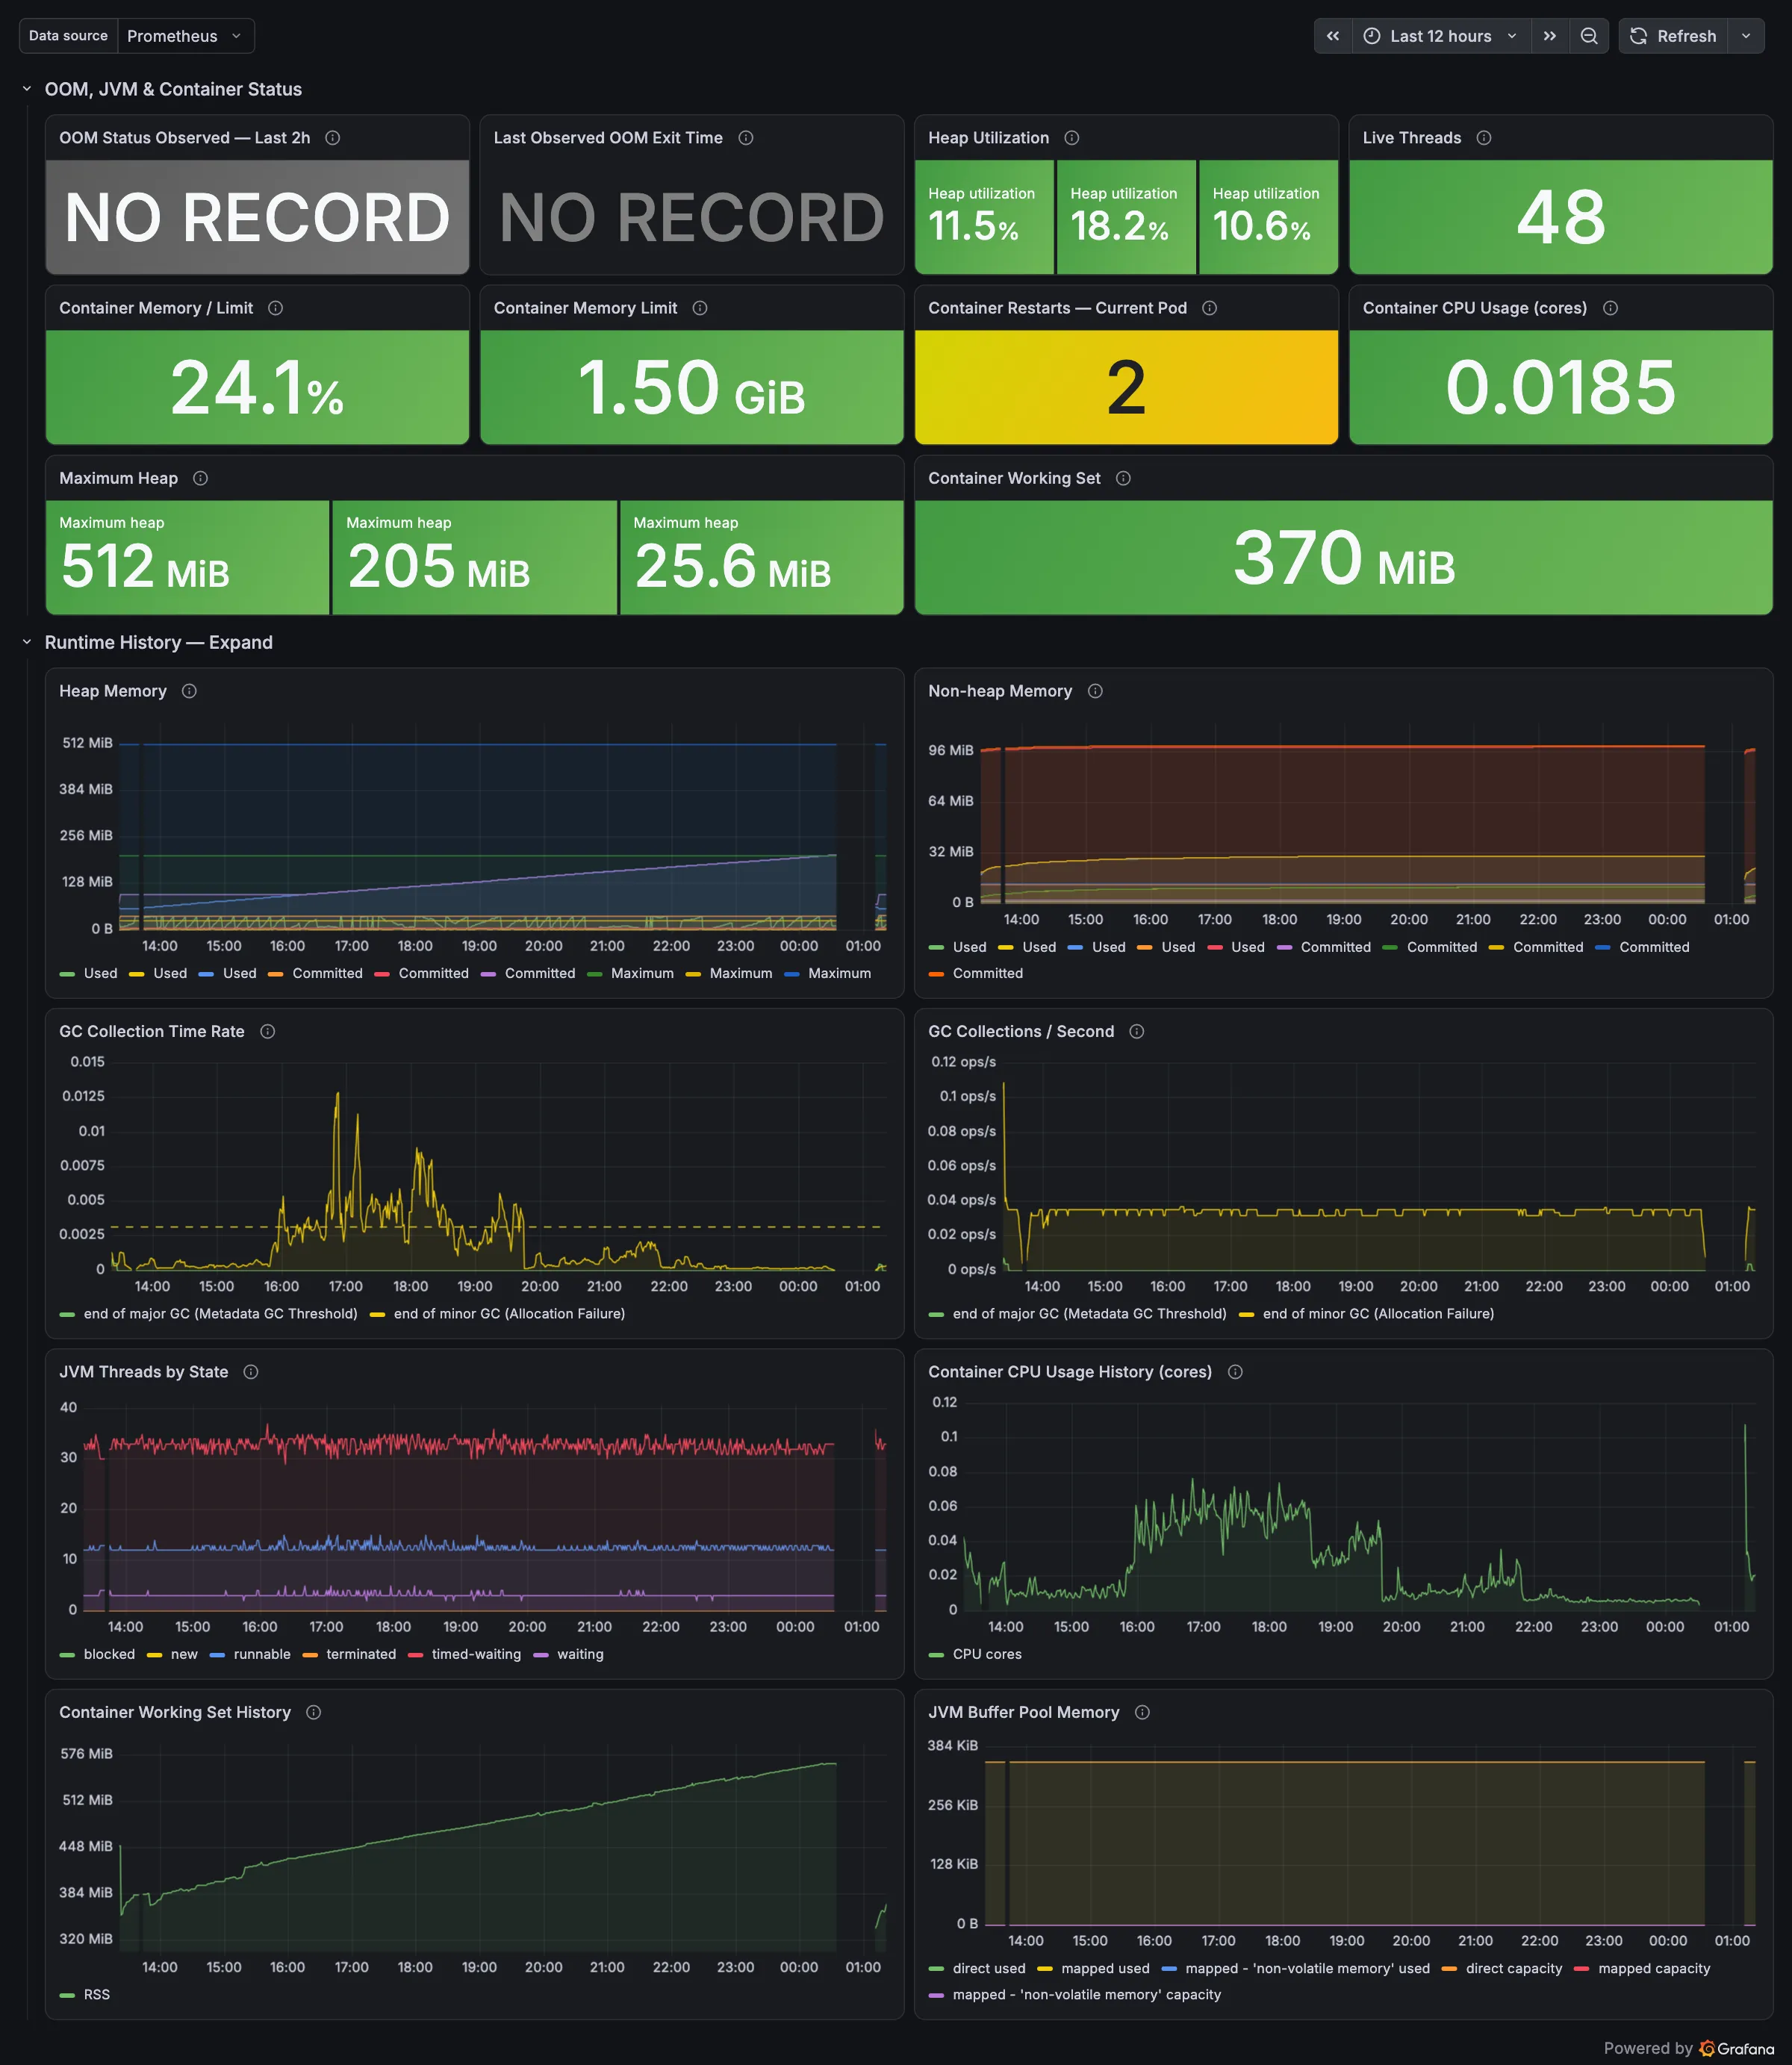
Task: Click the info icon for Container CPU Usage (cores)
Action: [1611, 308]
